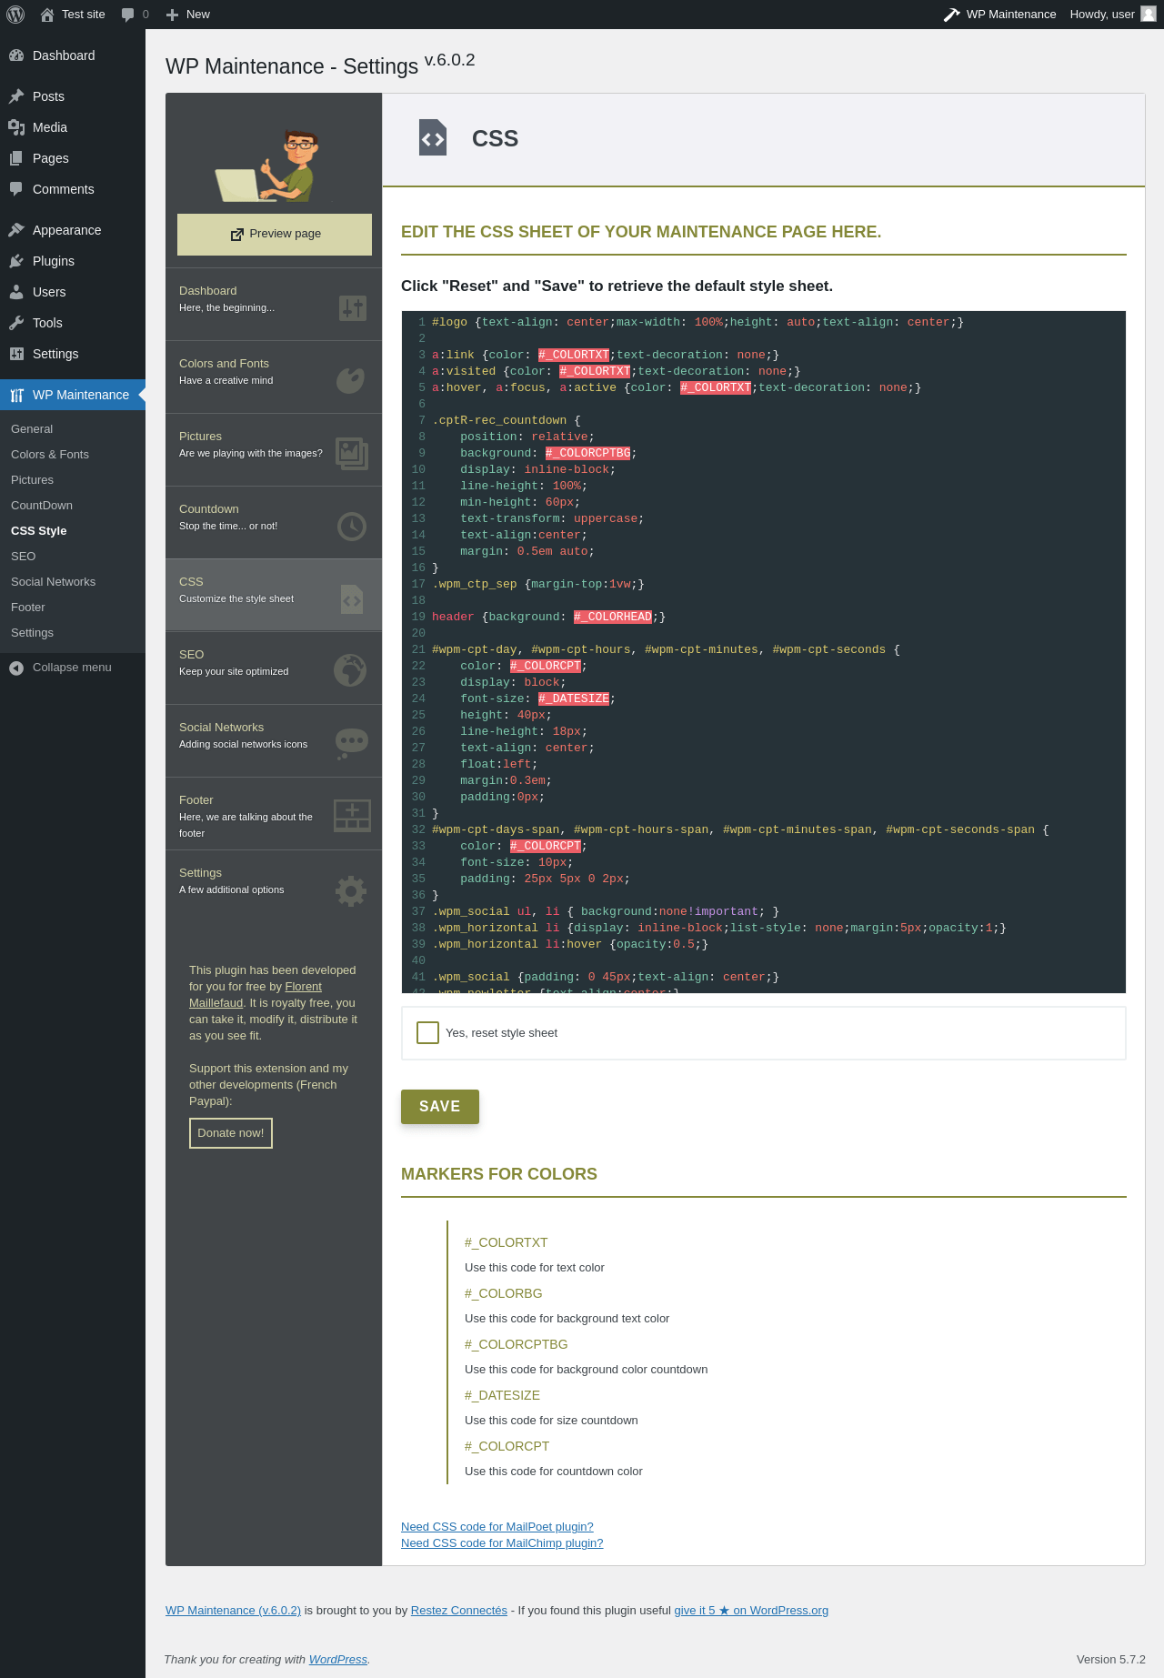Open the Restez Connectés link
The width and height of the screenshot is (1164, 1678).
[459, 1611]
